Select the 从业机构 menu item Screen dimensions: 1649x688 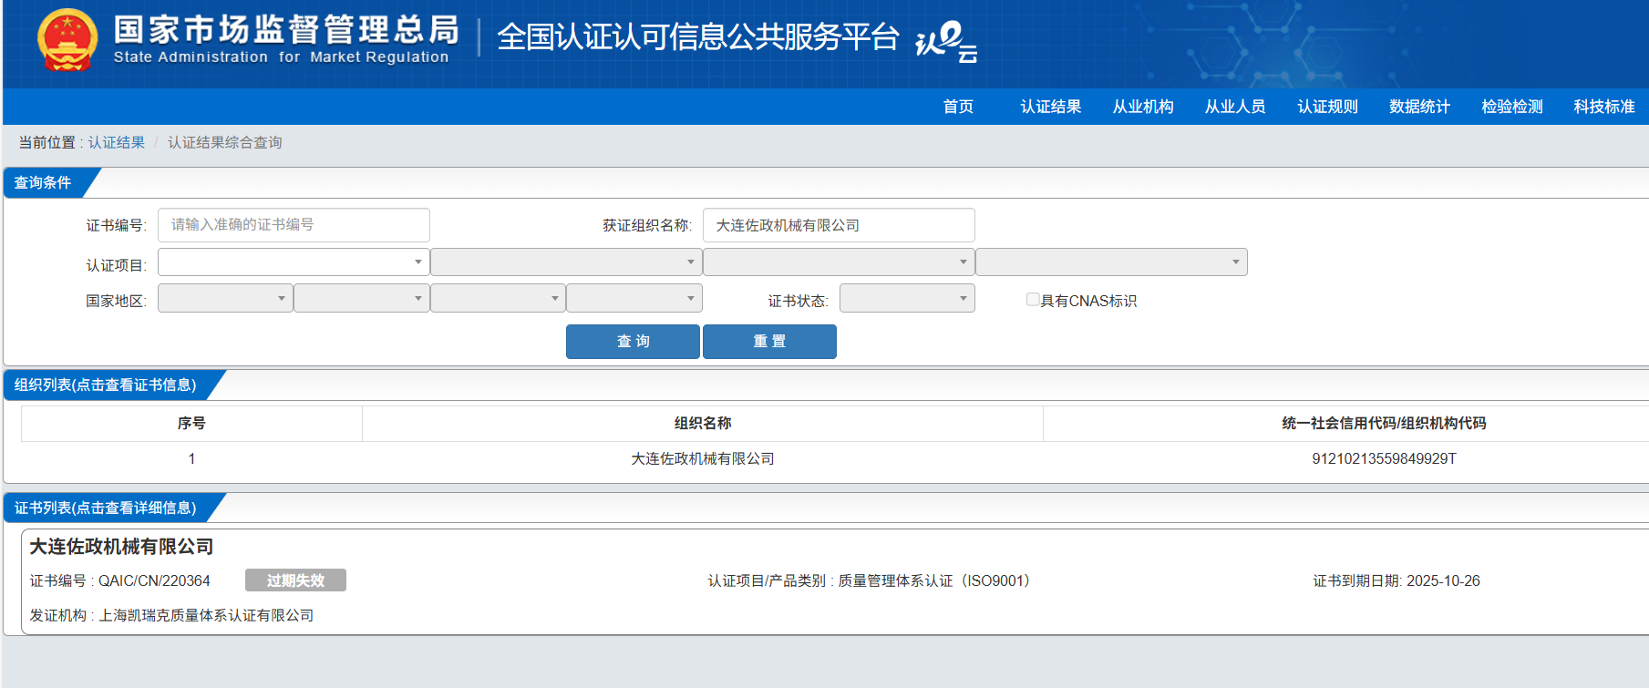(1143, 107)
